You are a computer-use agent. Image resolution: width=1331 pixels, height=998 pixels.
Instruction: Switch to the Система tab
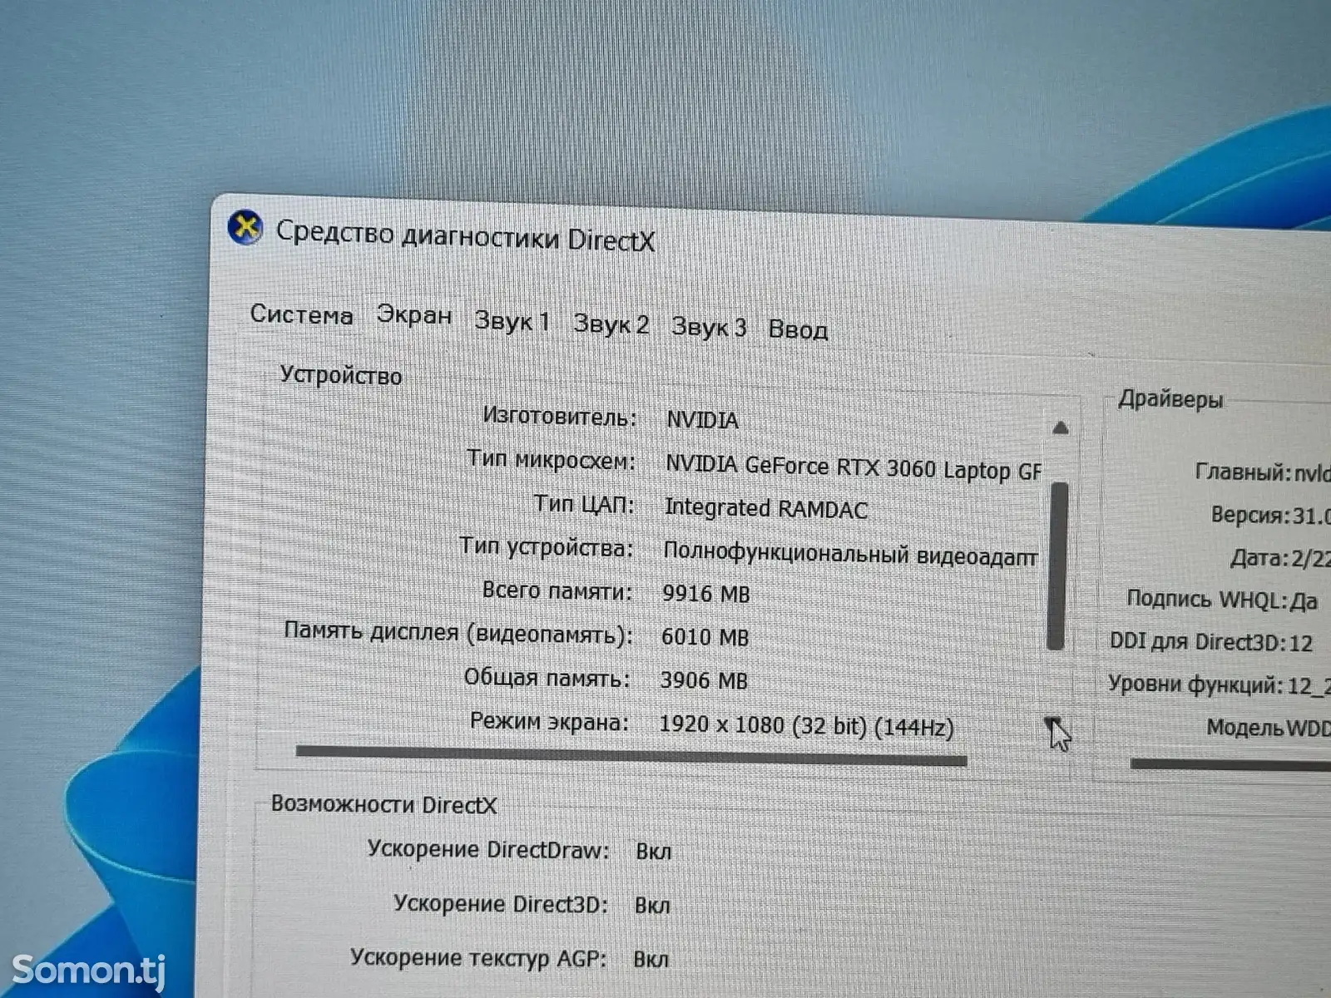pyautogui.click(x=302, y=314)
